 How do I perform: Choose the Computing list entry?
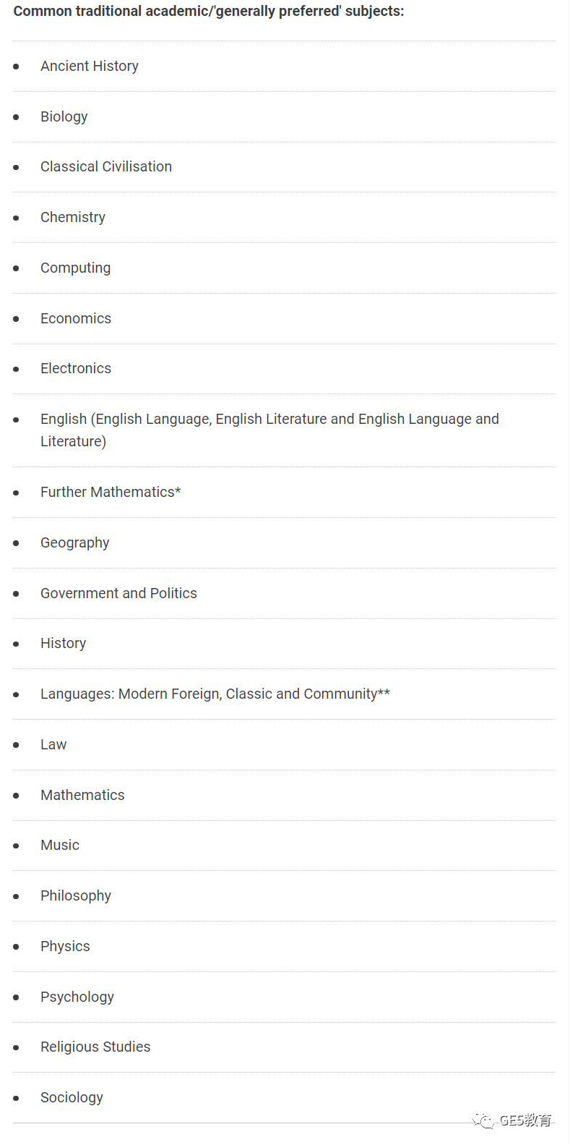76,268
